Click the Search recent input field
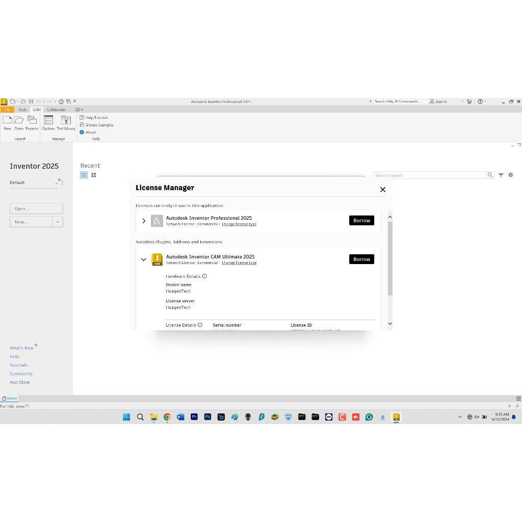The height and width of the screenshot is (522, 522). (x=429, y=175)
